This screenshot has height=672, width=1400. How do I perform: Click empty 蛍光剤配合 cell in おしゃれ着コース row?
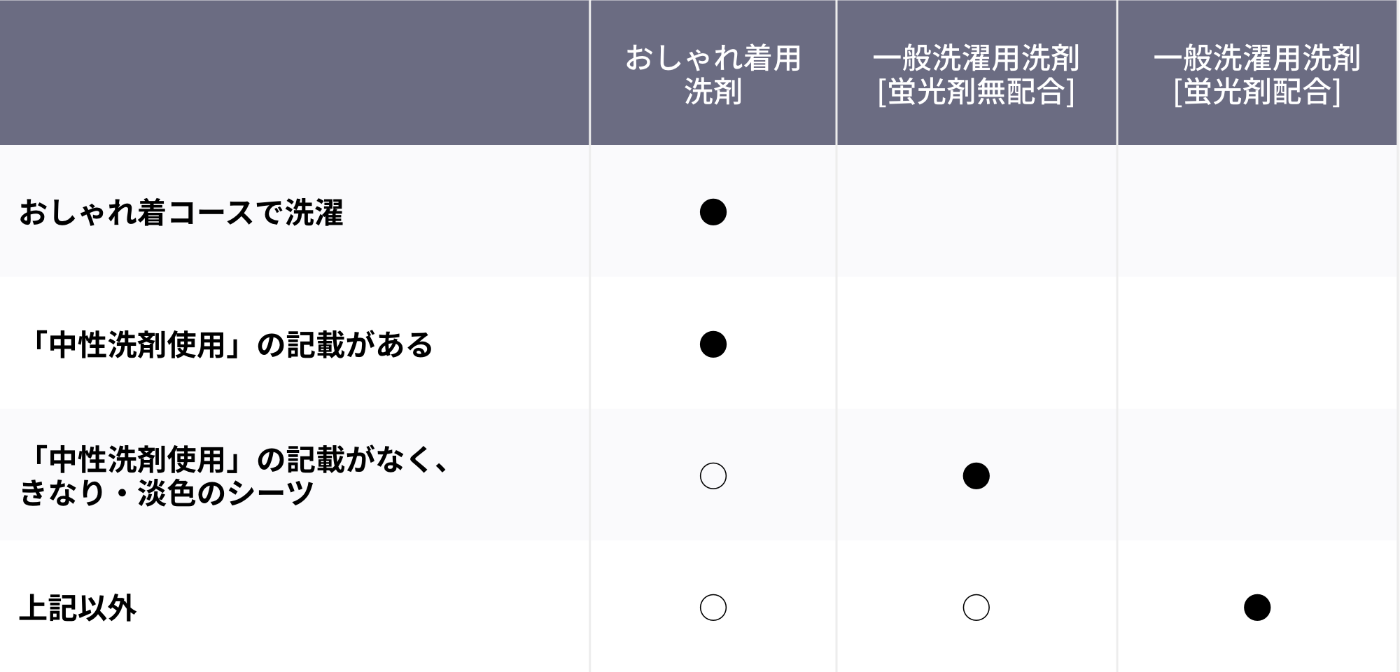1257,211
